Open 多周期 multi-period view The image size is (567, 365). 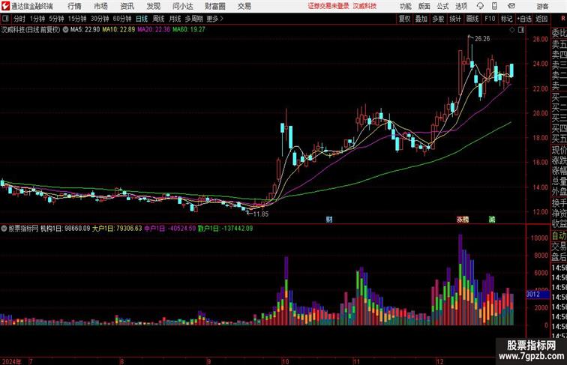193,19
